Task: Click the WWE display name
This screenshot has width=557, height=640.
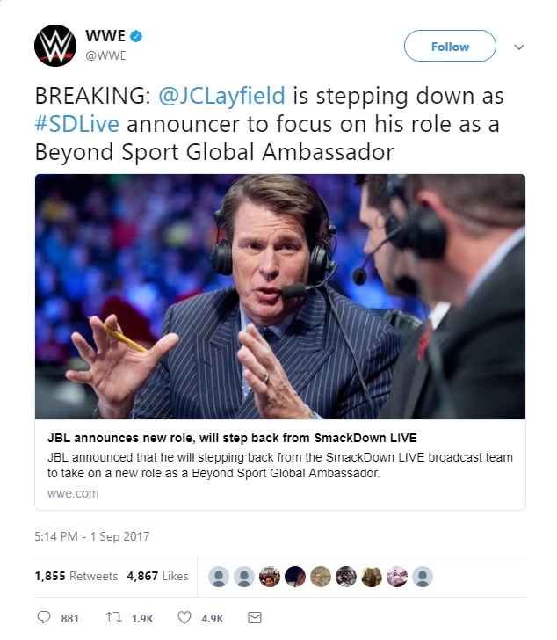Action: click(x=105, y=36)
